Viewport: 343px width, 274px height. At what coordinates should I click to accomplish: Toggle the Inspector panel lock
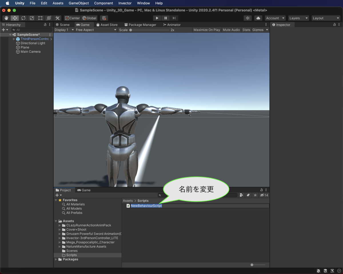(334, 25)
